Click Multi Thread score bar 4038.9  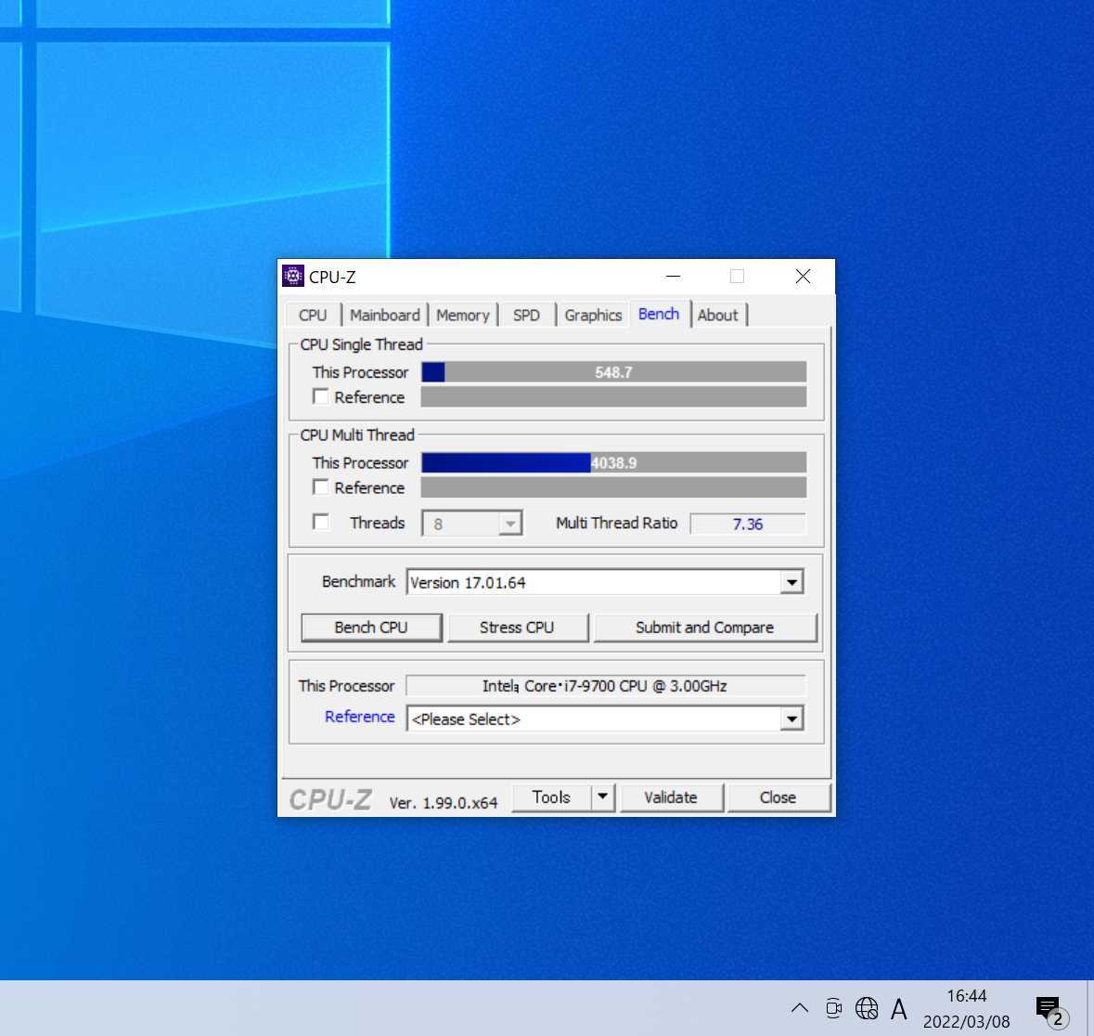click(x=614, y=462)
